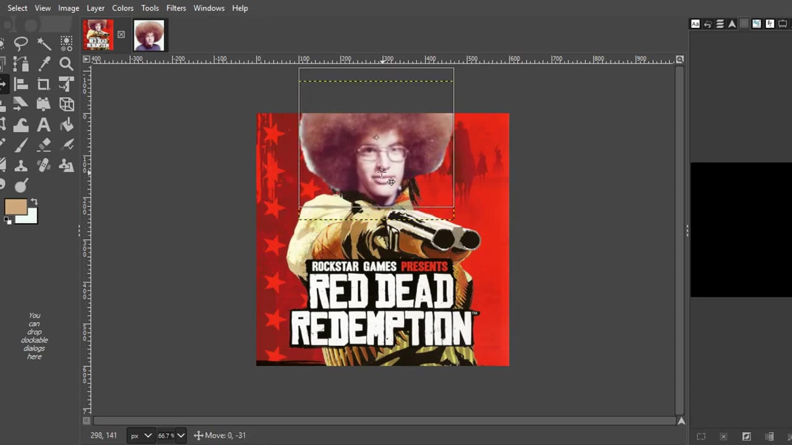792x445 pixels.
Task: Toggle zoom image when window resizes button
Action: coord(680,59)
